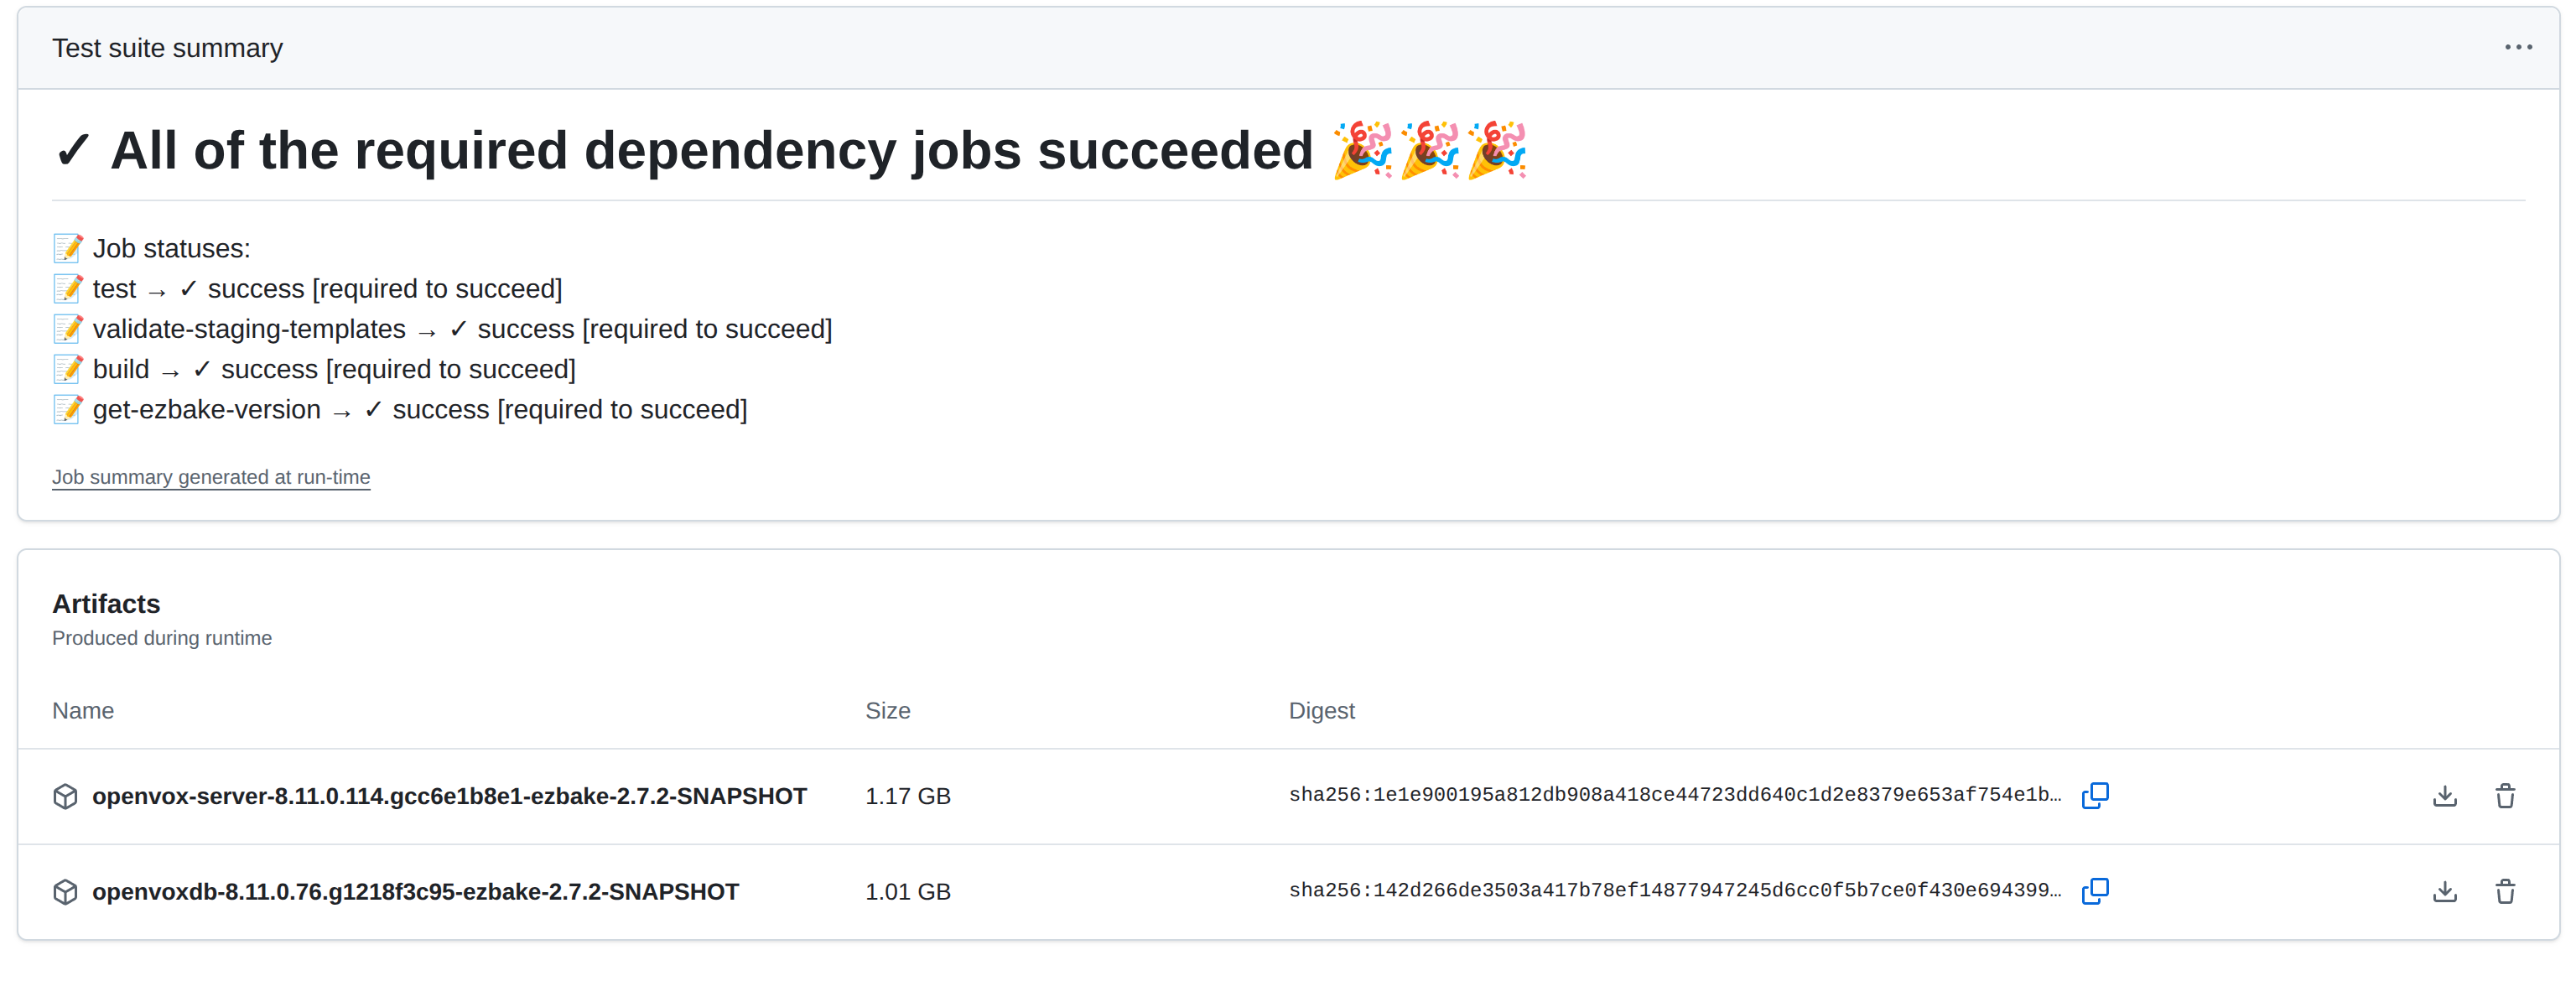Click the memo icon beside test job status
This screenshot has width=2576, height=981.
point(66,288)
